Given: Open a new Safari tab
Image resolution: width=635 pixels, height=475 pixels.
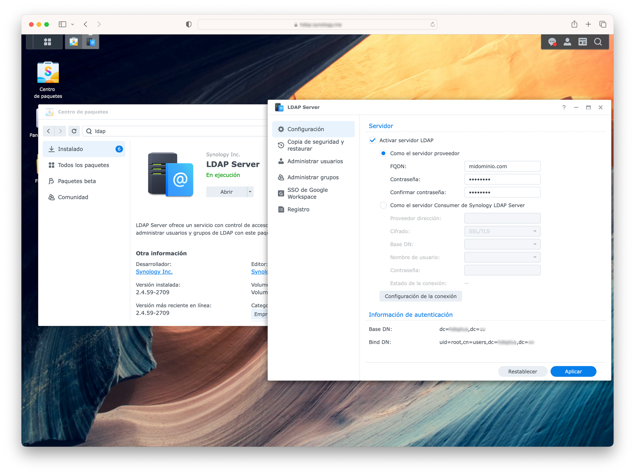Looking at the screenshot, I should (x=588, y=24).
